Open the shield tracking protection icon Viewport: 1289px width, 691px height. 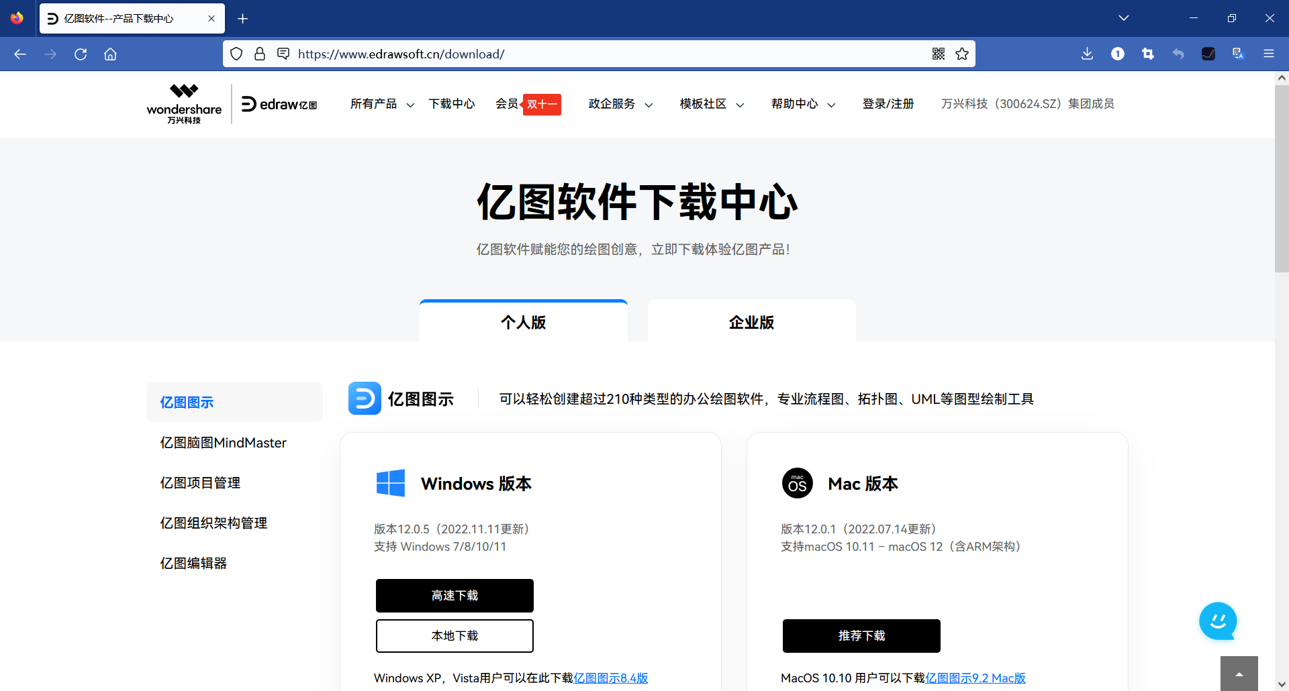[x=236, y=54]
